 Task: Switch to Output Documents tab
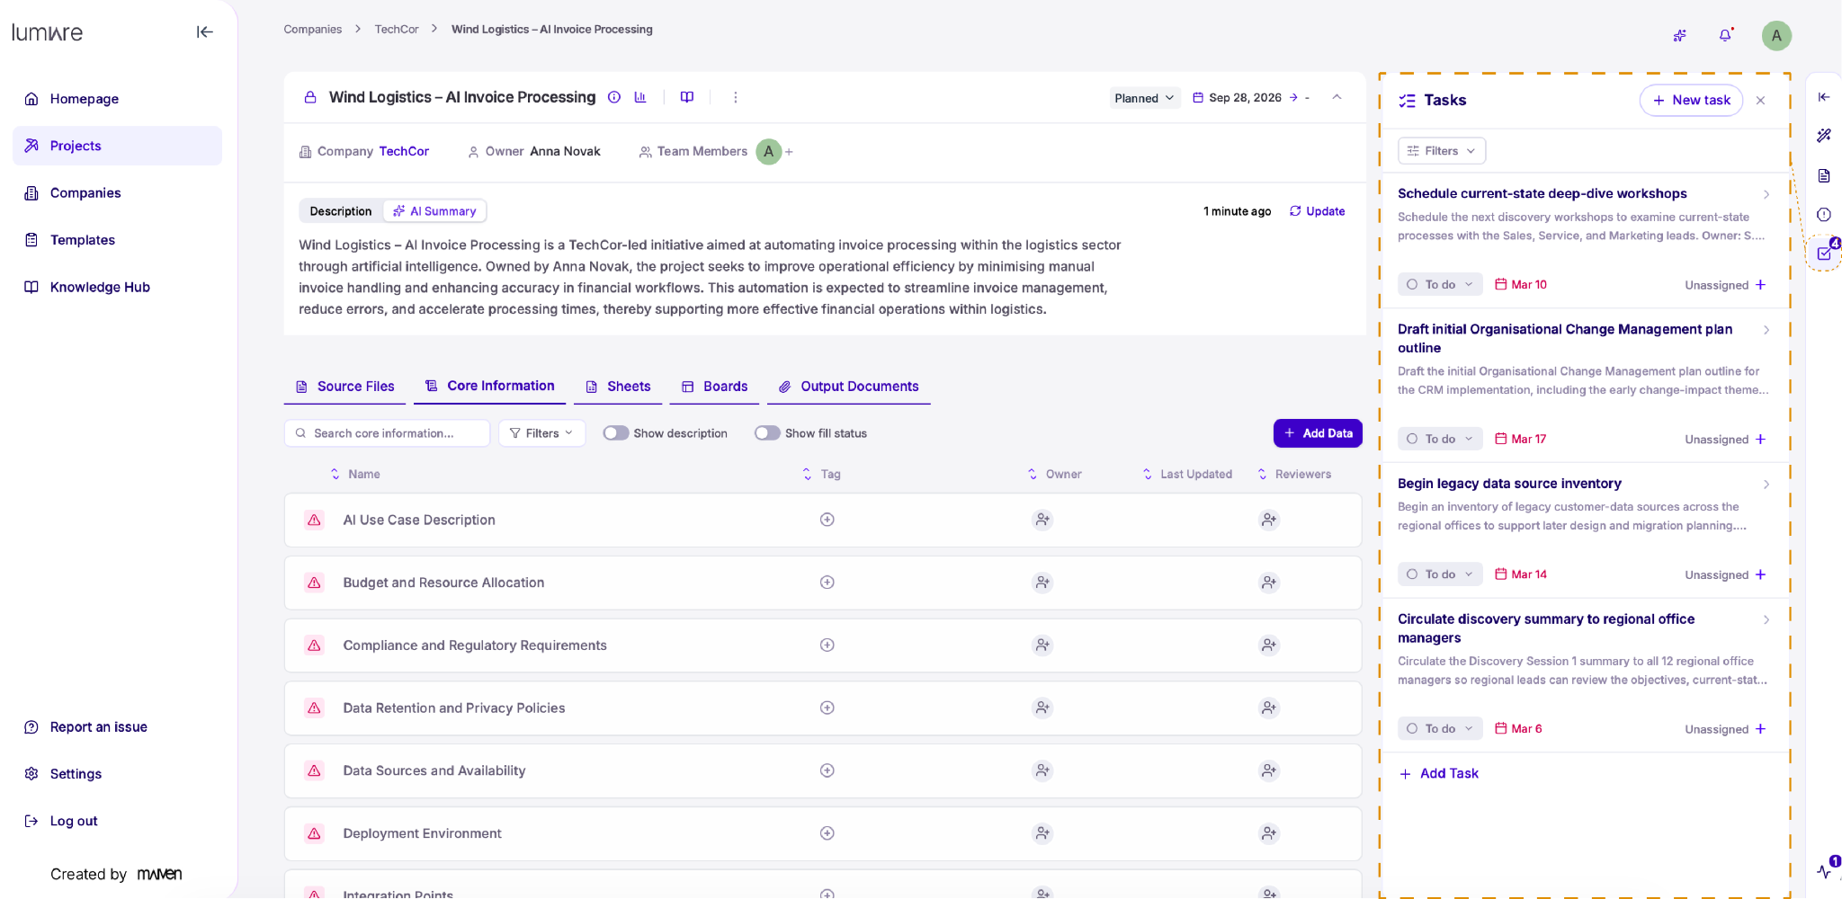[x=848, y=387]
